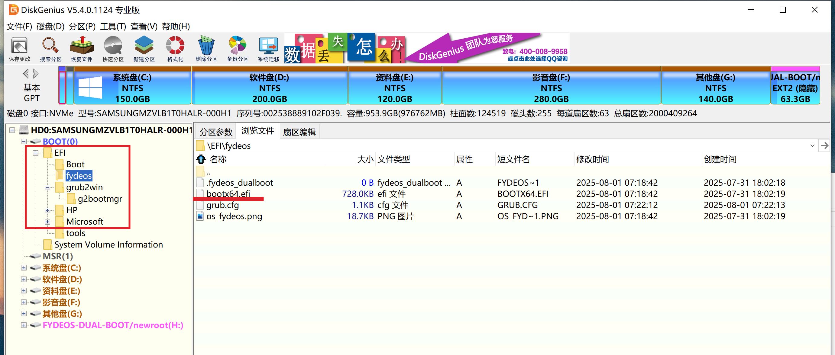Click the grub.cfg file icon
The image size is (835, 355).
click(200, 205)
